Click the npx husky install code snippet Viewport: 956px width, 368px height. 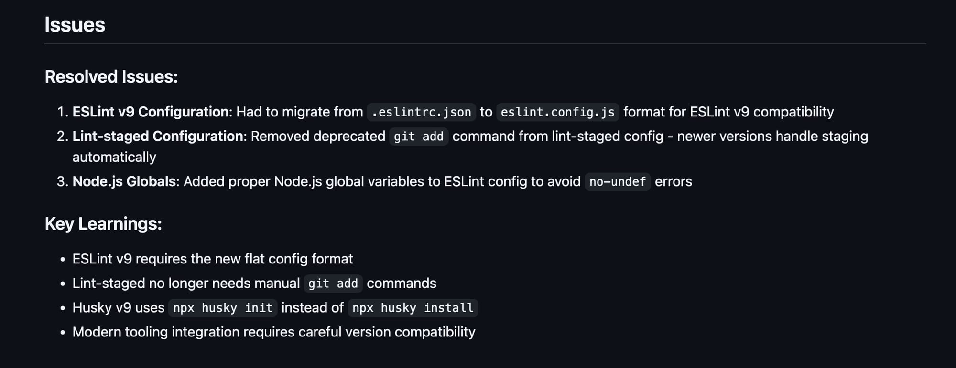[x=413, y=308]
